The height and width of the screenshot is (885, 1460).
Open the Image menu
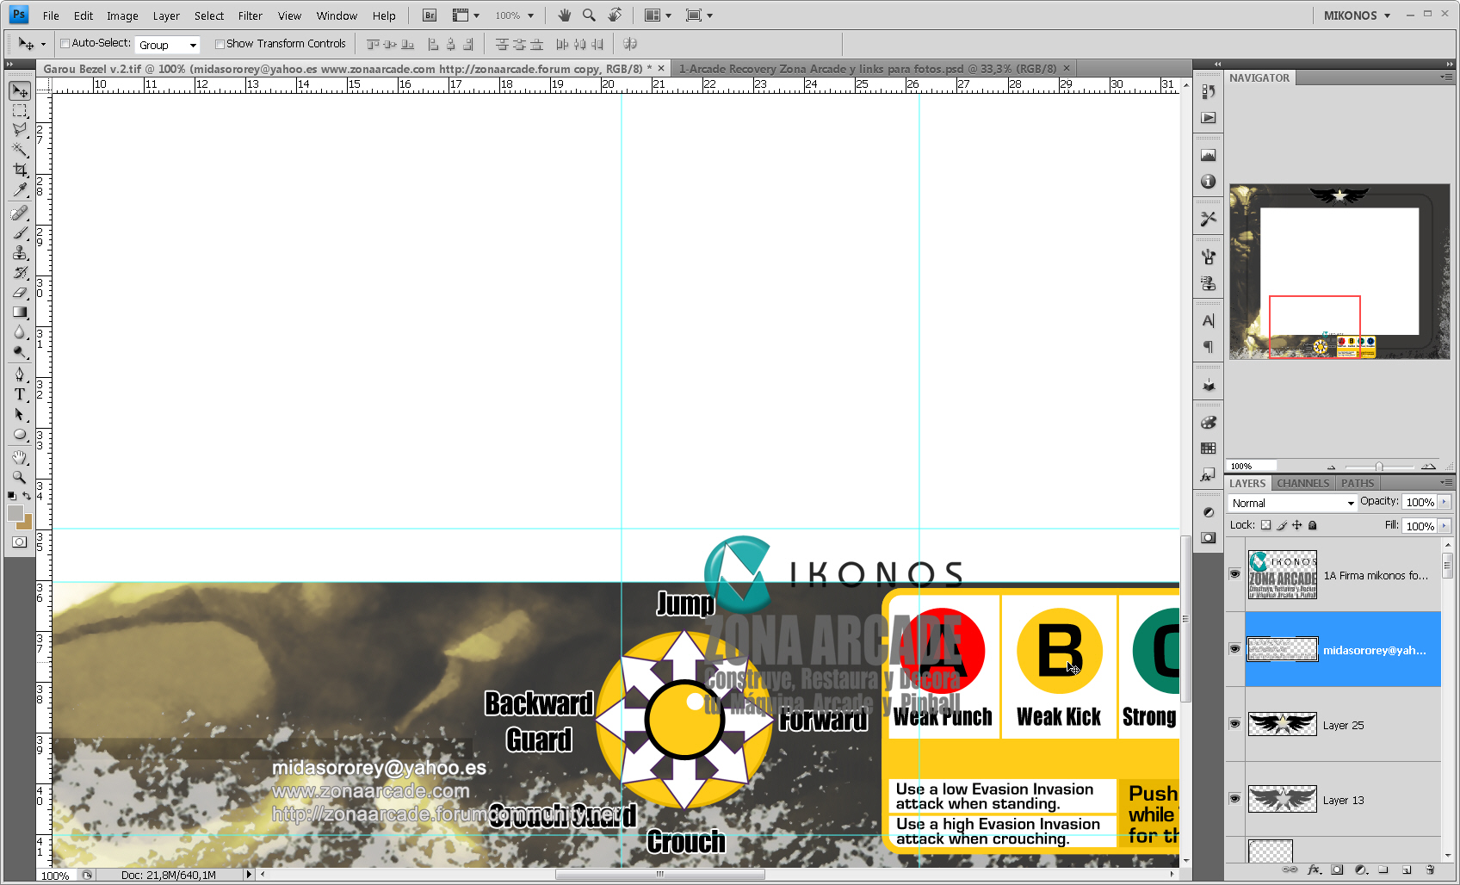[x=122, y=15]
